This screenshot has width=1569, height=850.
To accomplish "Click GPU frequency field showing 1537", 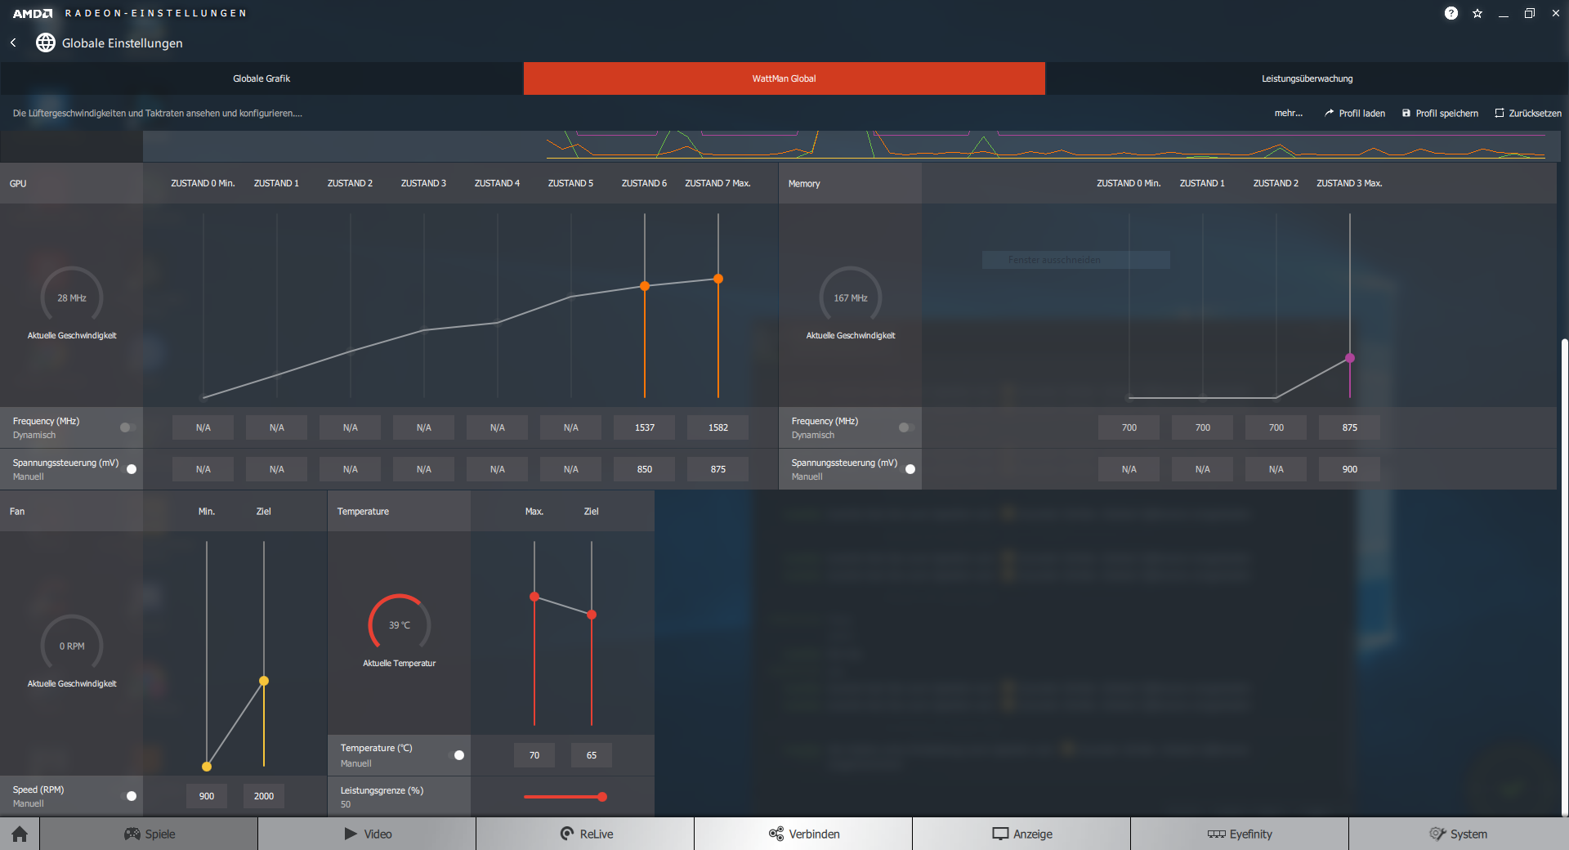I will [645, 427].
